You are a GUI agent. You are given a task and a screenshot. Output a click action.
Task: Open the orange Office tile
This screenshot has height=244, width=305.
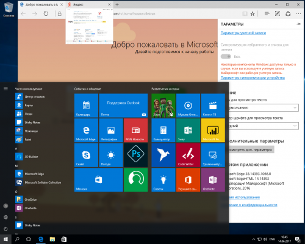point(188,180)
